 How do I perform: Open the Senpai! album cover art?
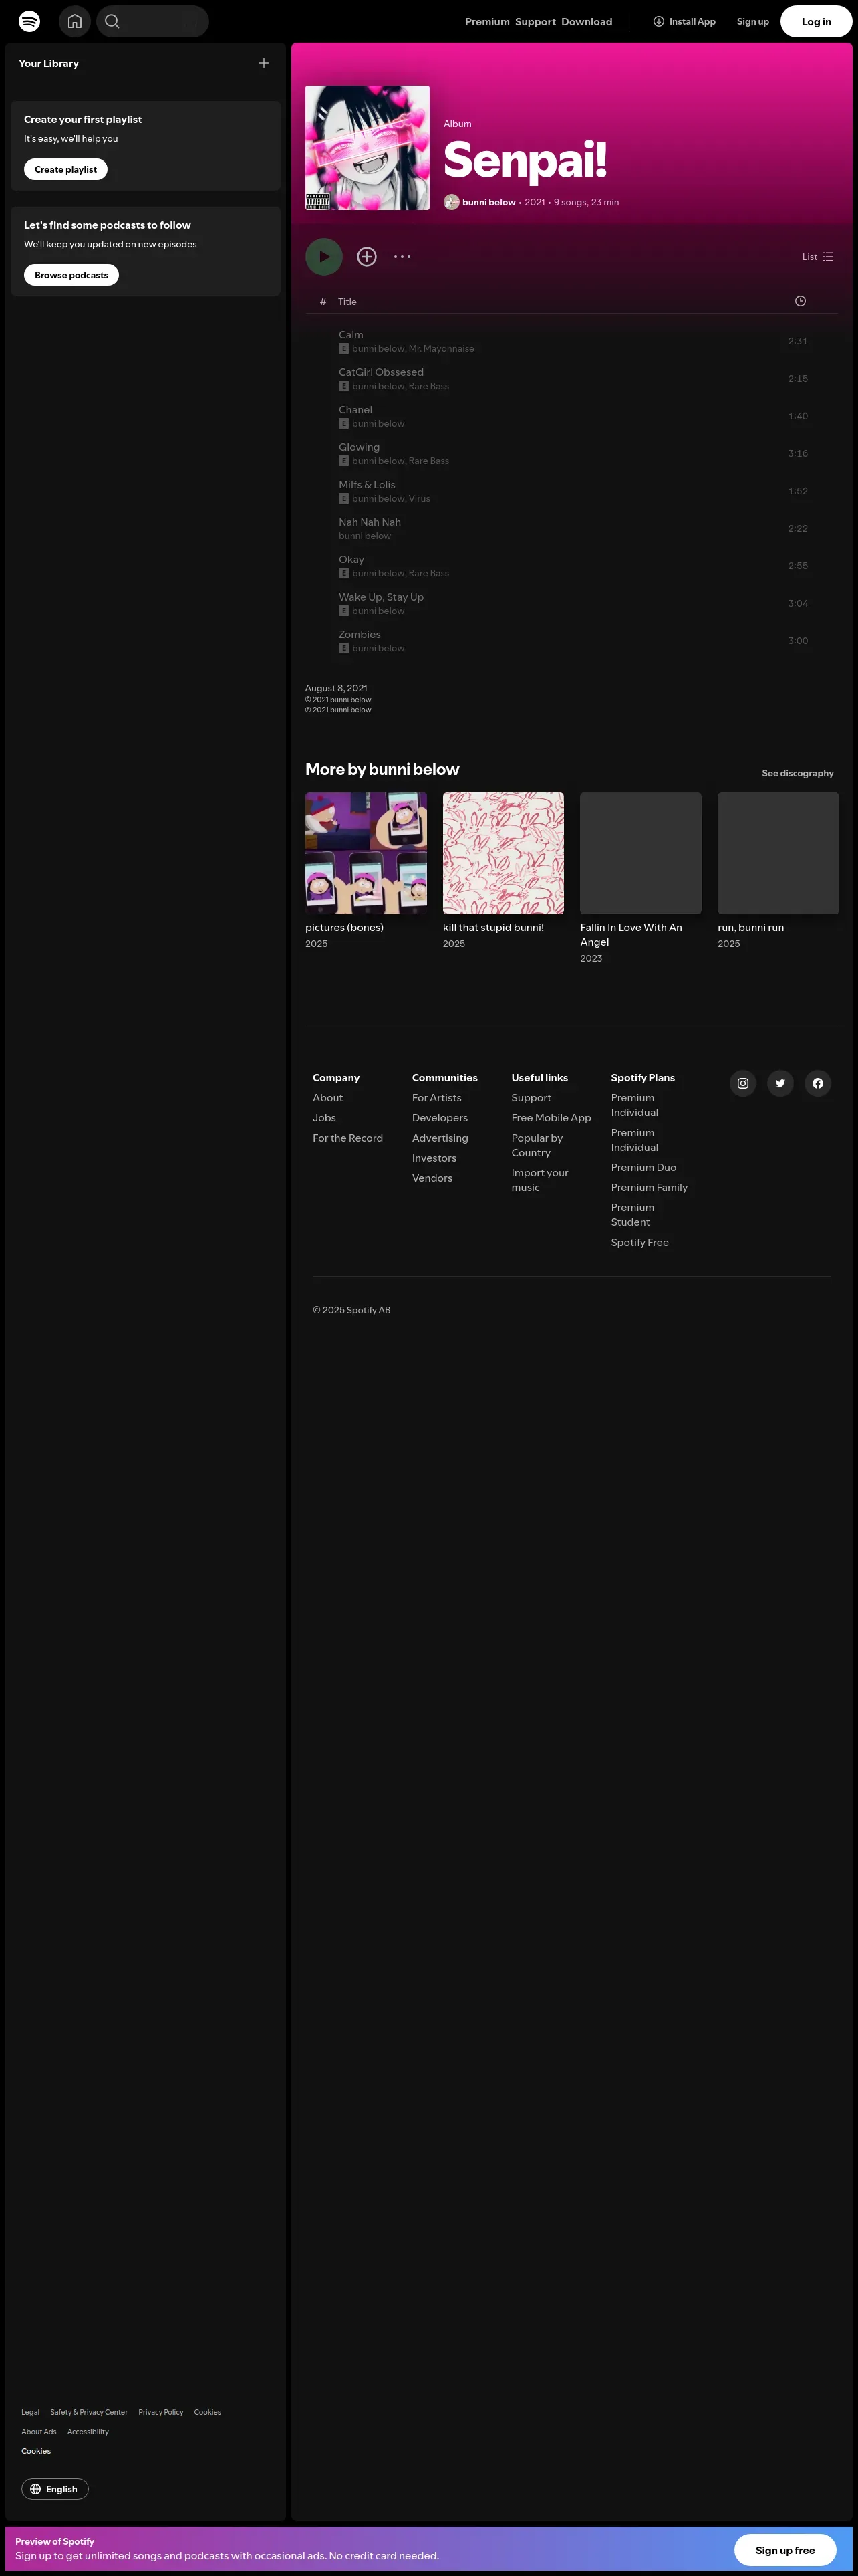coord(368,148)
